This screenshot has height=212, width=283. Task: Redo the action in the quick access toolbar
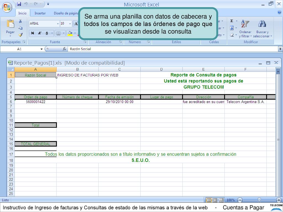(36, 4)
